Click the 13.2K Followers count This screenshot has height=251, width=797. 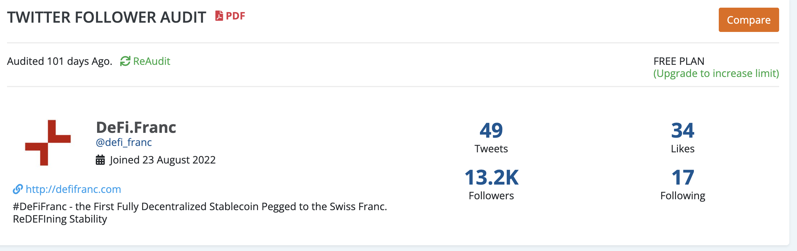pos(491,178)
